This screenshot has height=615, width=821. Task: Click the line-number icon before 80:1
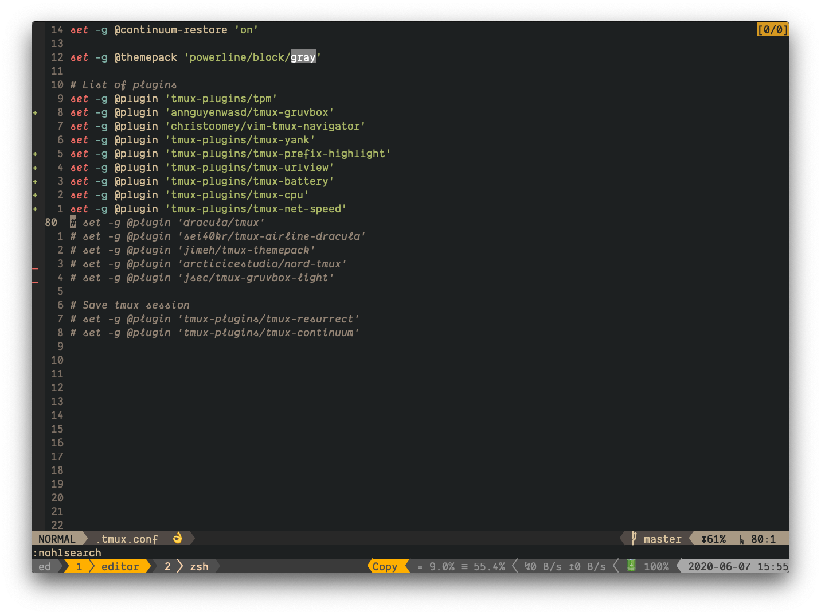[x=741, y=539]
